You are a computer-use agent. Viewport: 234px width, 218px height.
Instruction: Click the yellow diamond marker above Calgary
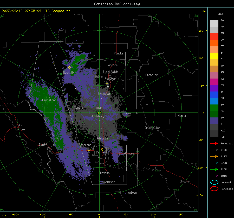point(103,149)
